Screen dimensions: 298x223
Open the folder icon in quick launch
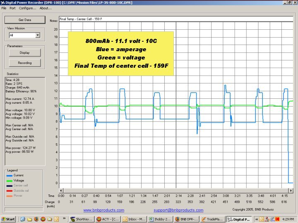click(x=29, y=219)
